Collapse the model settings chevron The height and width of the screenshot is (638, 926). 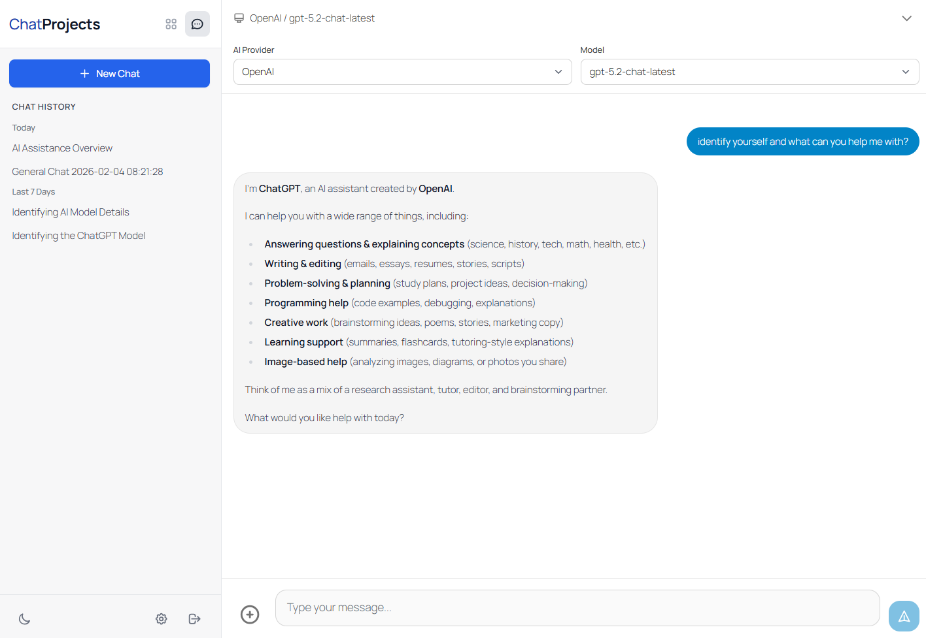[906, 18]
